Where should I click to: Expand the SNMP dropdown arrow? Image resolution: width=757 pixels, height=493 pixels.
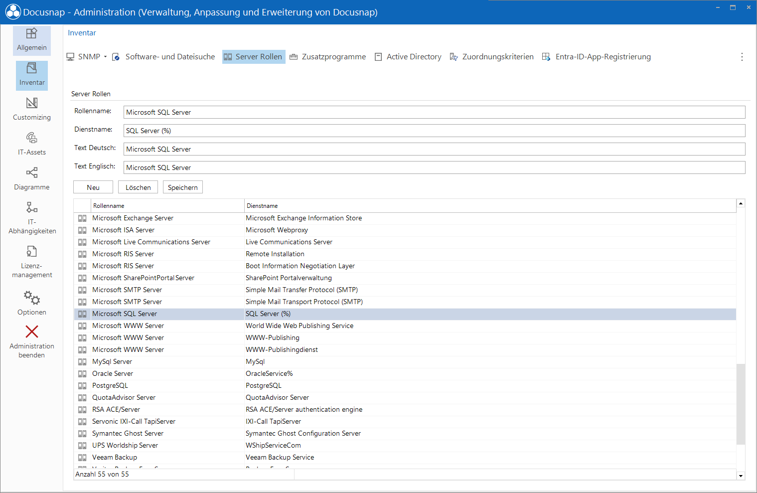tap(105, 57)
